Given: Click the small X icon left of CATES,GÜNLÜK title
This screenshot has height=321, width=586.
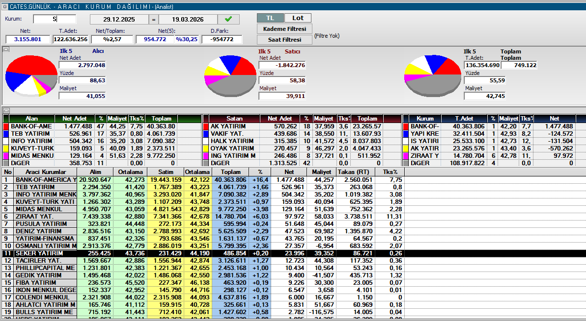Looking at the screenshot, I should click(x=5, y=7).
